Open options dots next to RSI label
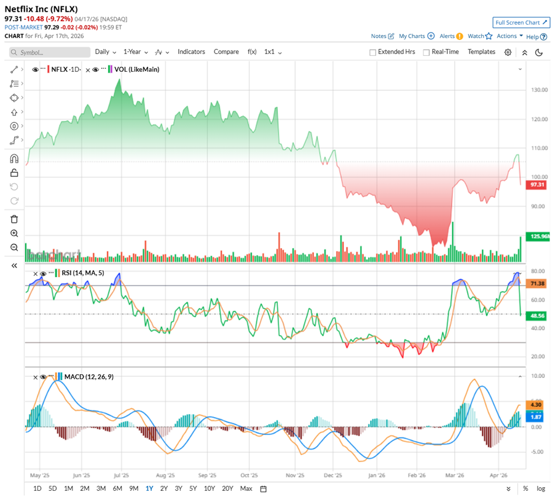Image resolution: width=555 pixels, height=497 pixels. (x=52, y=272)
